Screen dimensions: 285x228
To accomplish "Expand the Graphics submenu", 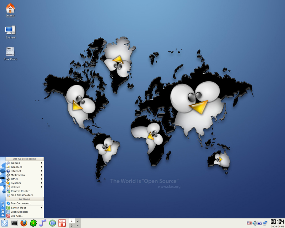I will pos(25,167).
